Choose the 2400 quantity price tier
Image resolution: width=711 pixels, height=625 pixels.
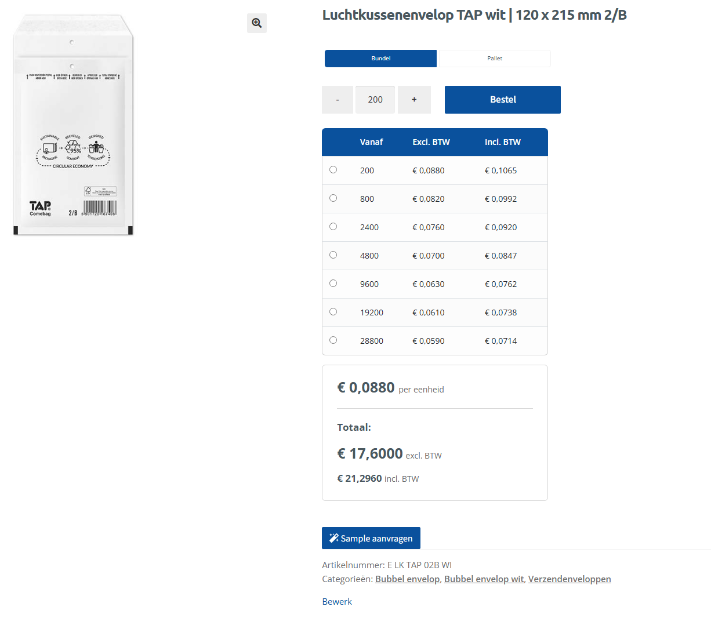click(x=333, y=227)
